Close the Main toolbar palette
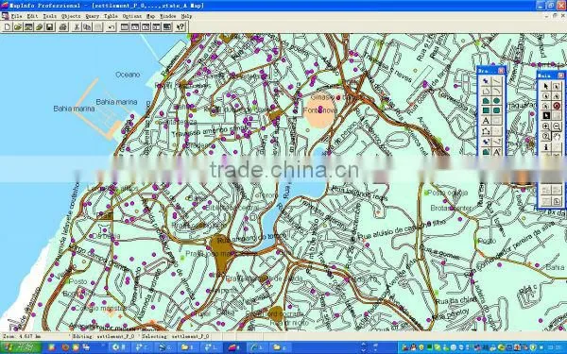567x354 pixels. (560, 76)
